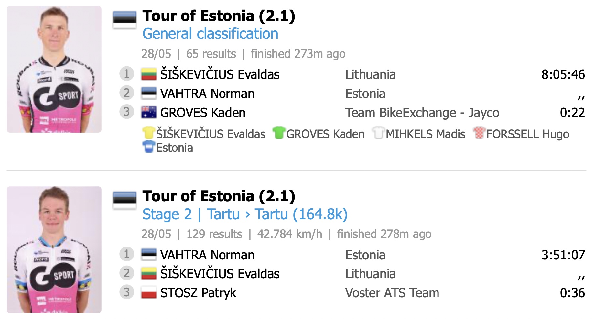Open the General classification link
Screen dimensions: 595x319
[x=210, y=34]
